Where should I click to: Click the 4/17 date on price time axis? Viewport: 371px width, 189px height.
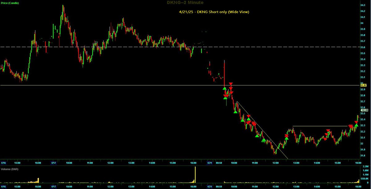click(53, 163)
